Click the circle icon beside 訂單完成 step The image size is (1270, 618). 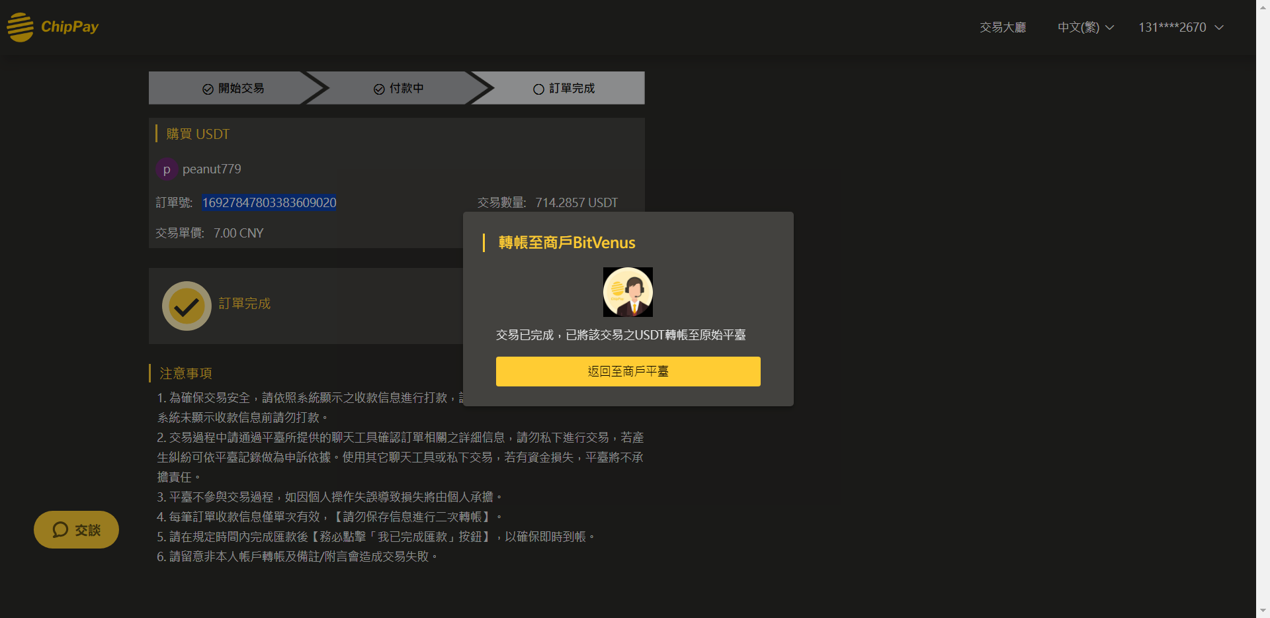pos(538,89)
